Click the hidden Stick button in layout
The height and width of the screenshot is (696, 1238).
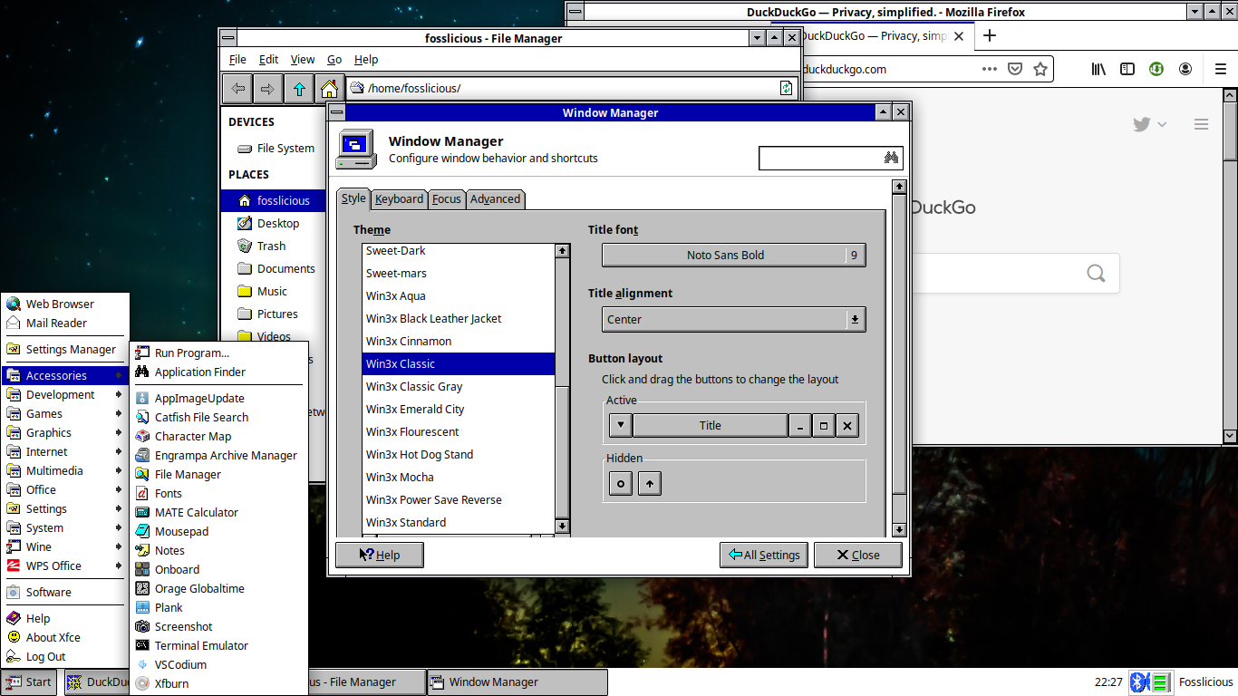621,484
